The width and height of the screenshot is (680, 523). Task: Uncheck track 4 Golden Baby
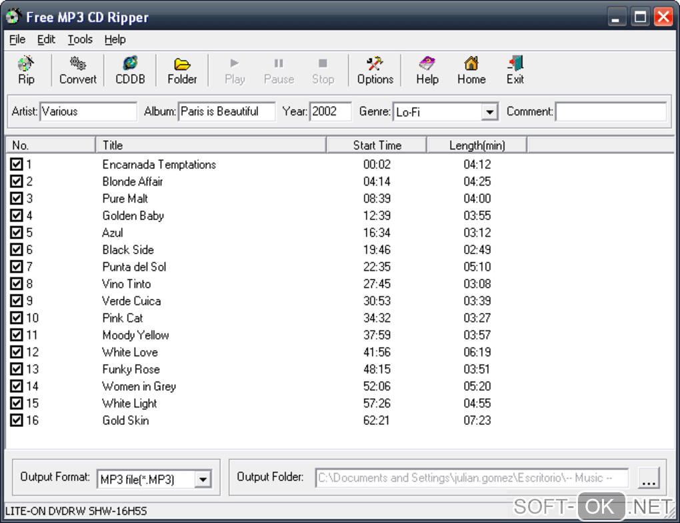pos(17,215)
